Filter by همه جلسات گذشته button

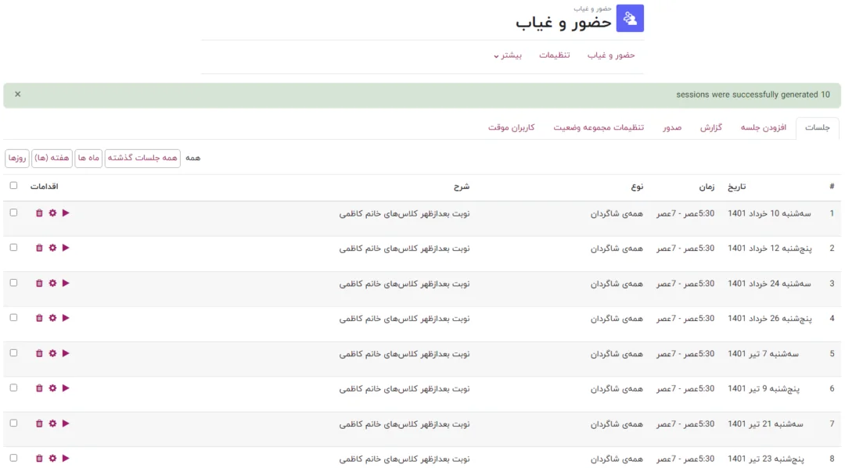[x=142, y=158]
